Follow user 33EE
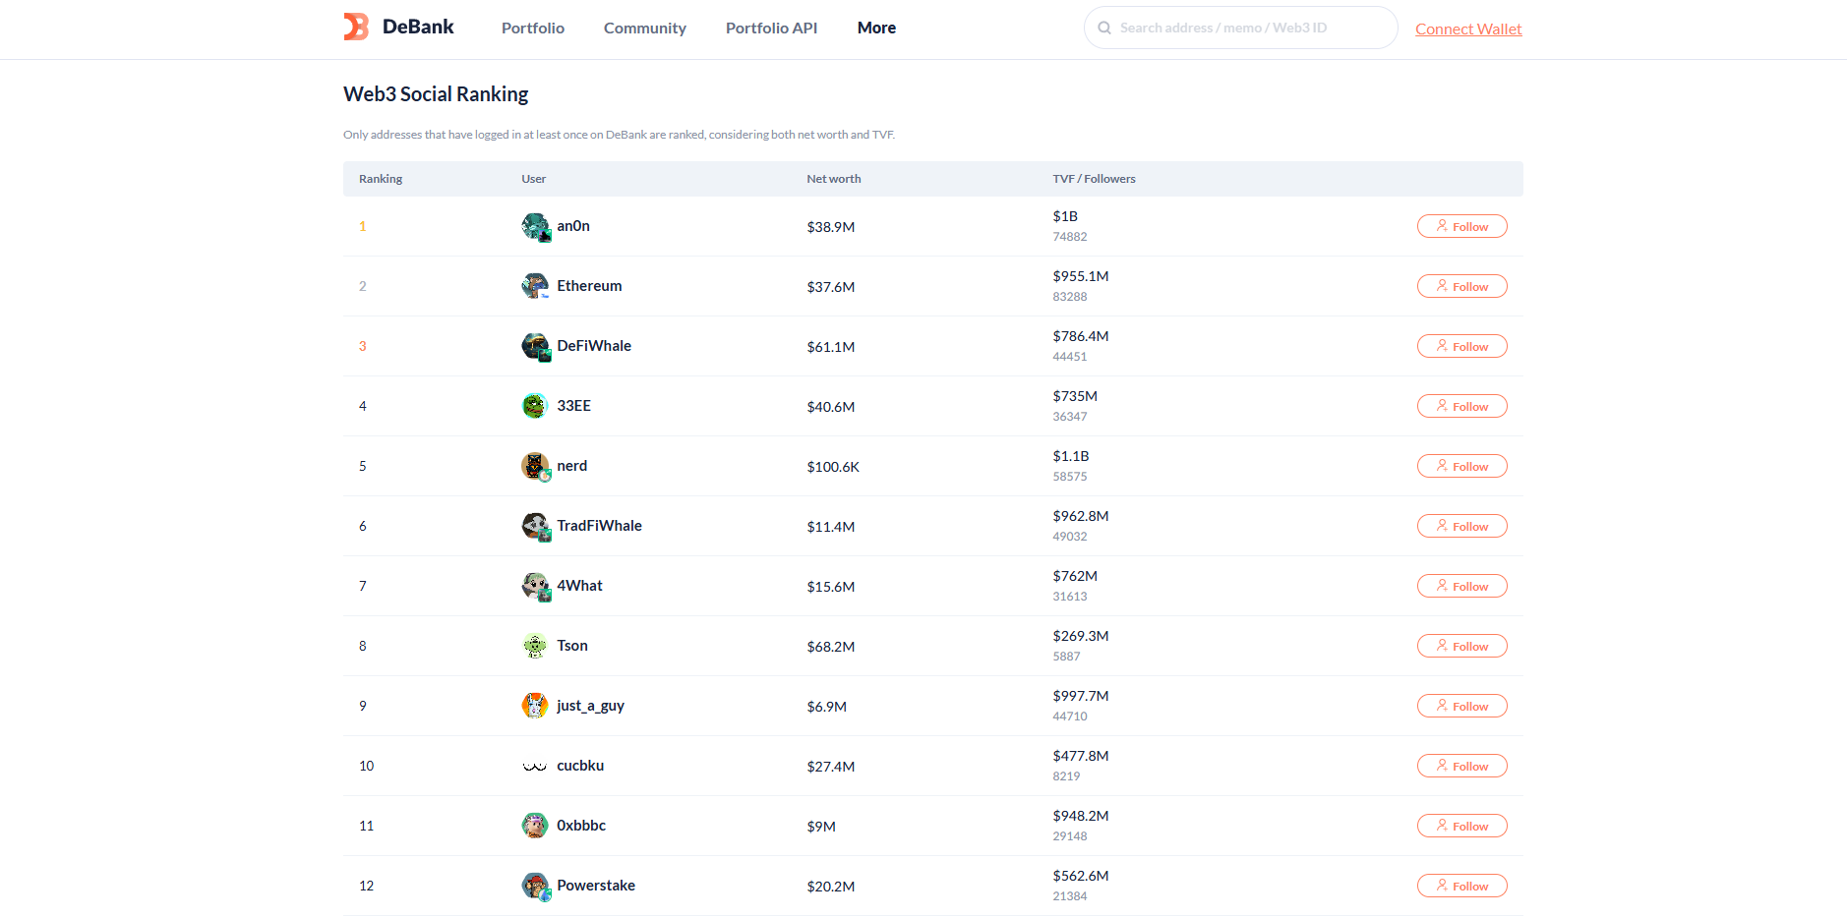This screenshot has width=1847, height=918. click(x=1462, y=406)
